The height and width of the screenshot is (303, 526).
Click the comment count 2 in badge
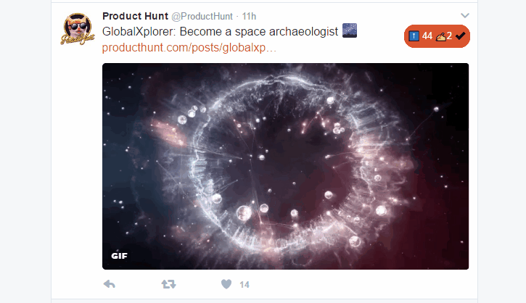pyautogui.click(x=449, y=36)
